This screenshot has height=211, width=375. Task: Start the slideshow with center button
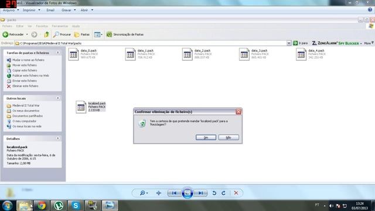(187, 193)
